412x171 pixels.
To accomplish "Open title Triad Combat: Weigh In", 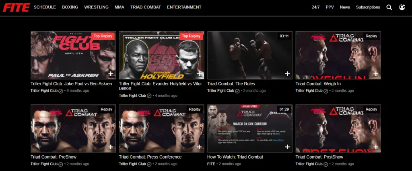I will click(318, 84).
